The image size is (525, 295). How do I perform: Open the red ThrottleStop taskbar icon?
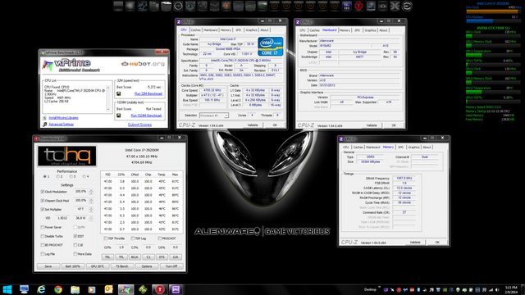point(160,289)
